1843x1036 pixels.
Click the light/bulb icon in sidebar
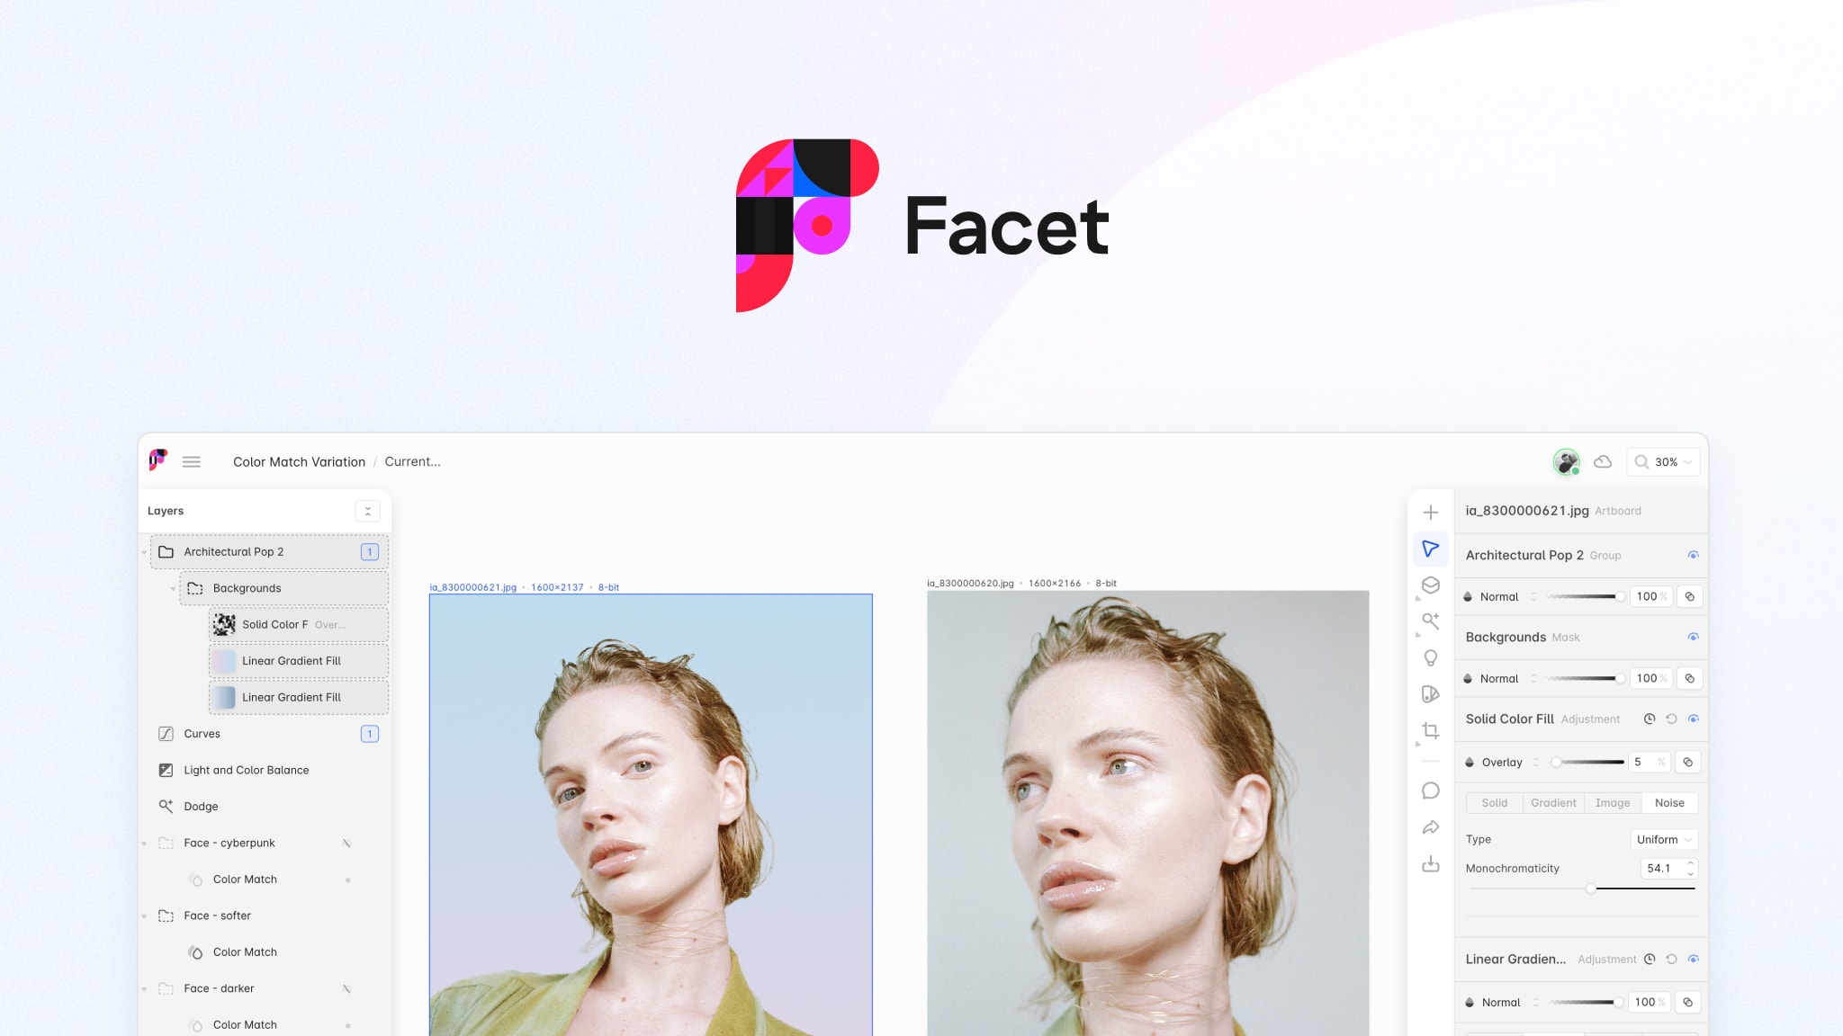(1432, 656)
